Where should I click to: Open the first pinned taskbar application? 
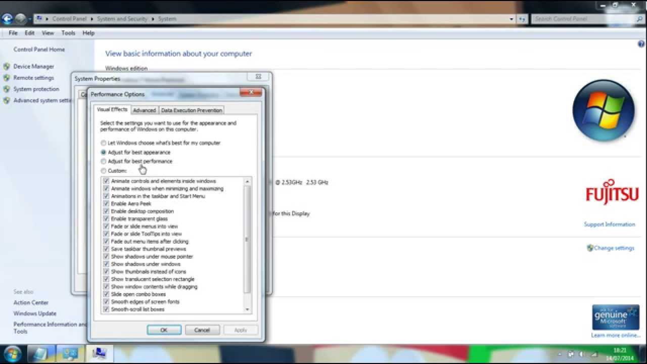click(x=41, y=353)
